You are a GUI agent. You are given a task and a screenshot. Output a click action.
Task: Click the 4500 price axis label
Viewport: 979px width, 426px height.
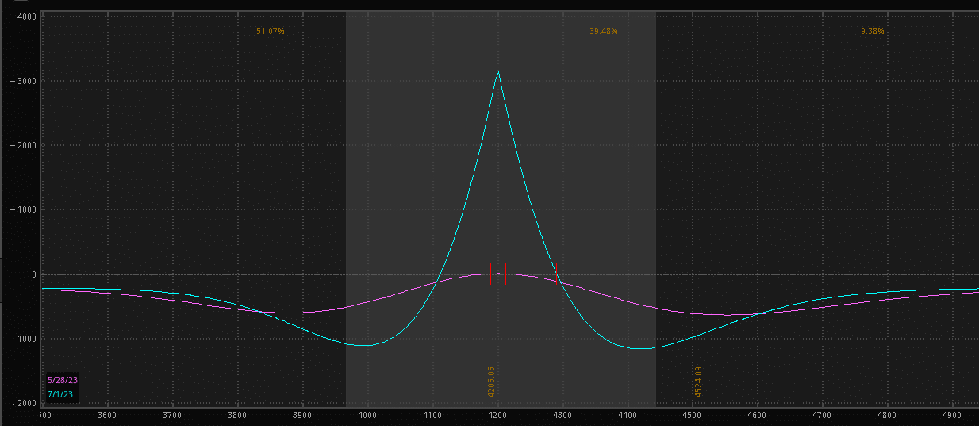pyautogui.click(x=693, y=414)
